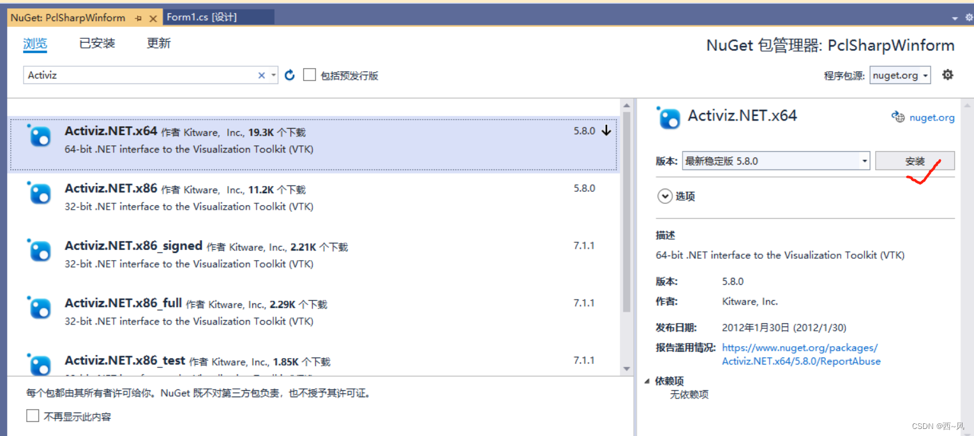Select the Activiz.NET.x64 package row
The width and height of the screenshot is (974, 436).
pyautogui.click(x=313, y=144)
